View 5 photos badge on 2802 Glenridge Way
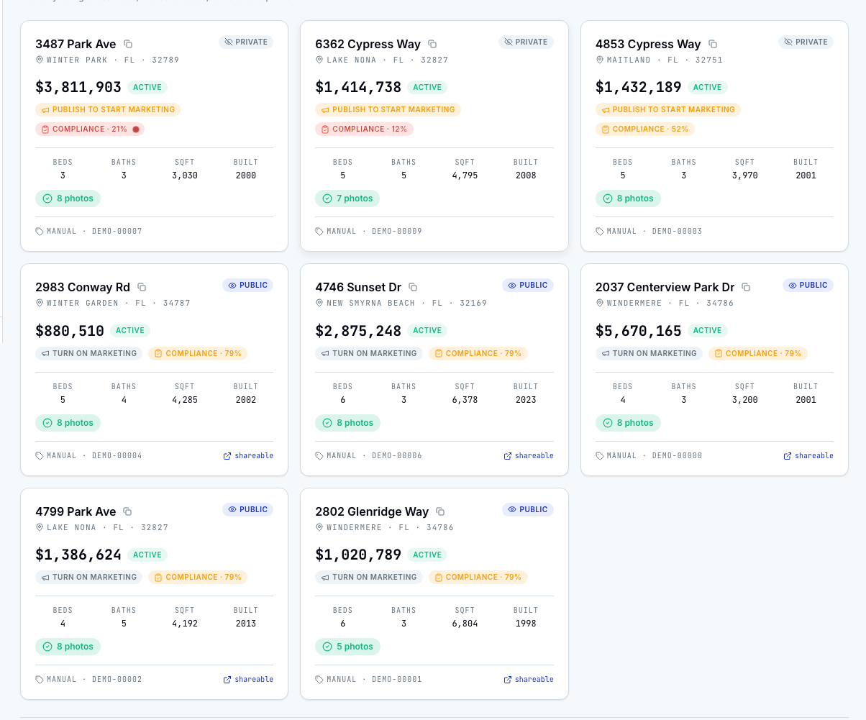The width and height of the screenshot is (866, 720). (347, 647)
